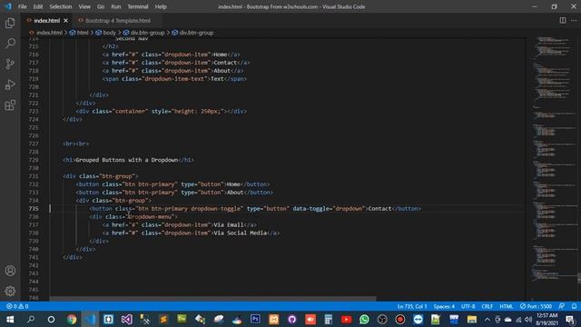Open Photoshop from the taskbar
The image size is (581, 327).
(255, 319)
